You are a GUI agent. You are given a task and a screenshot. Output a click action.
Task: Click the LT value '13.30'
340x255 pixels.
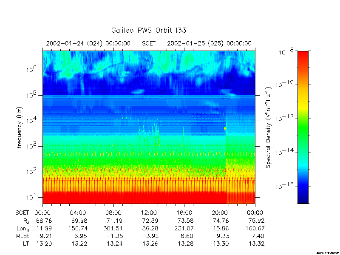pos(221,244)
